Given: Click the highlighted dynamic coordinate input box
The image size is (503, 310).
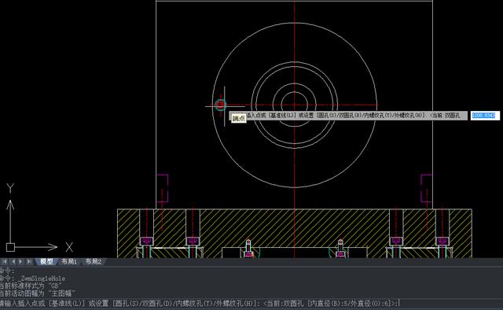Looking at the screenshot, I should (485, 116).
